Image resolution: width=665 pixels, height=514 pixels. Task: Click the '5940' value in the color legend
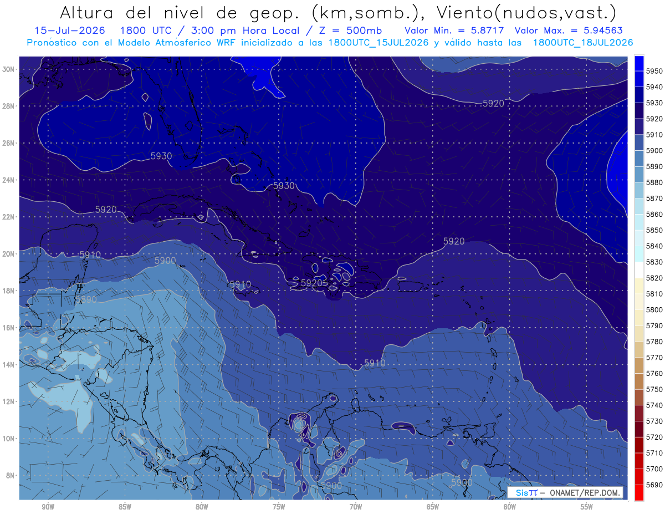[654, 87]
